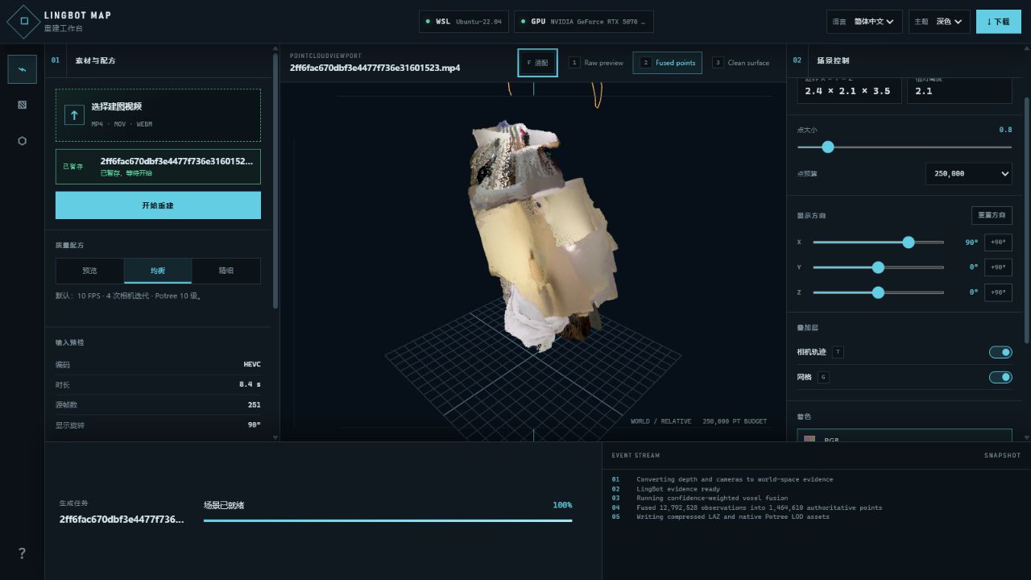Select the 预览 quality preset

coord(89,271)
